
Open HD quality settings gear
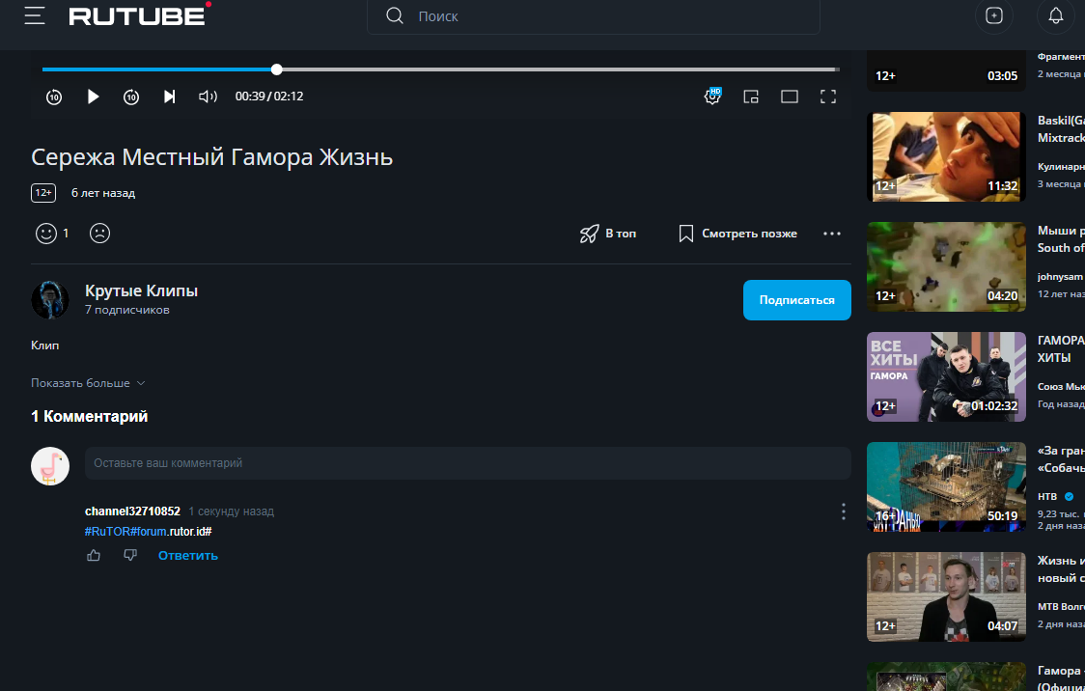[x=712, y=97]
